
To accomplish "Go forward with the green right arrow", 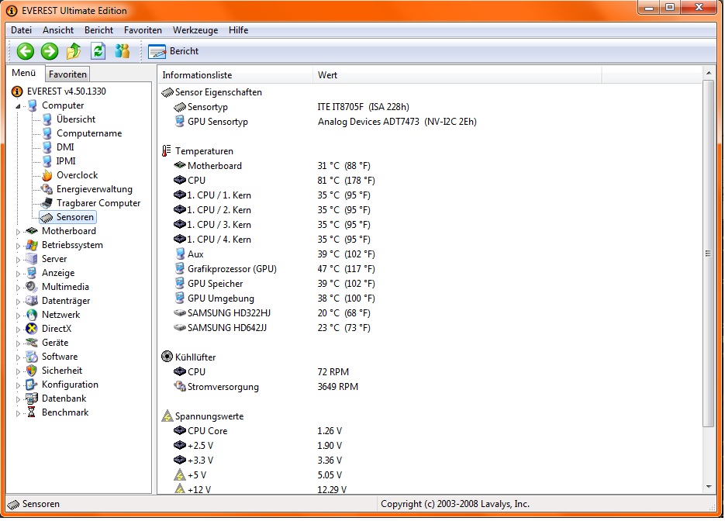I will point(50,51).
